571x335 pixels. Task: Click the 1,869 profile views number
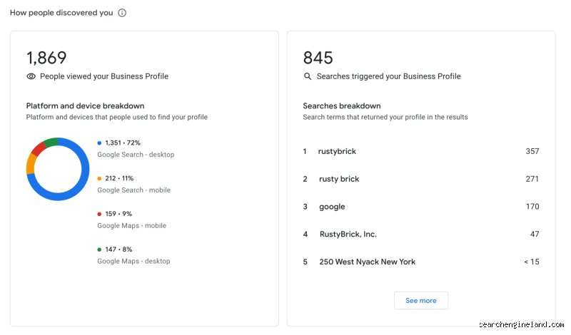click(46, 58)
